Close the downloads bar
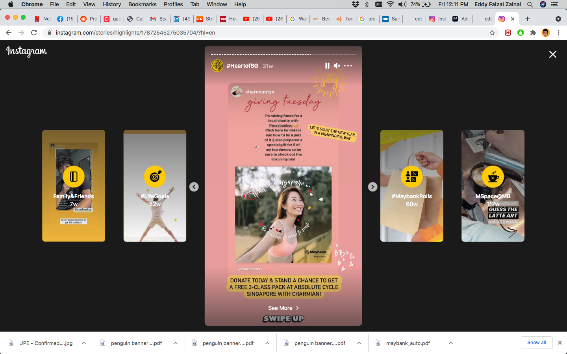Screen dimensions: 567x354 pos(560,343)
